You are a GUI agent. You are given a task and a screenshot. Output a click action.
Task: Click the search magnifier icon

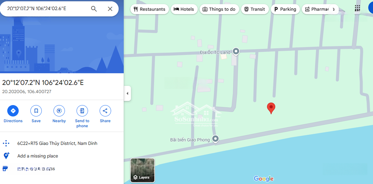(94, 9)
